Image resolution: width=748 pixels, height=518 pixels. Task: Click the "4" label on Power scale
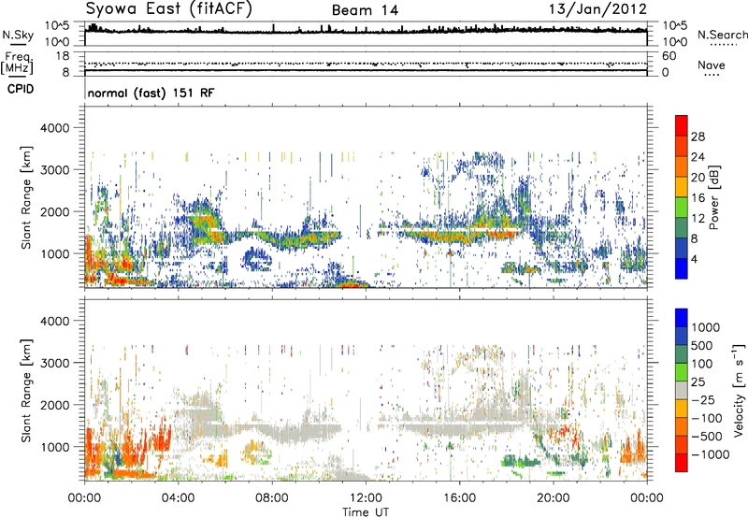(x=694, y=259)
